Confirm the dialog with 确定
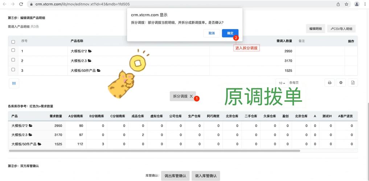 (x=230, y=33)
